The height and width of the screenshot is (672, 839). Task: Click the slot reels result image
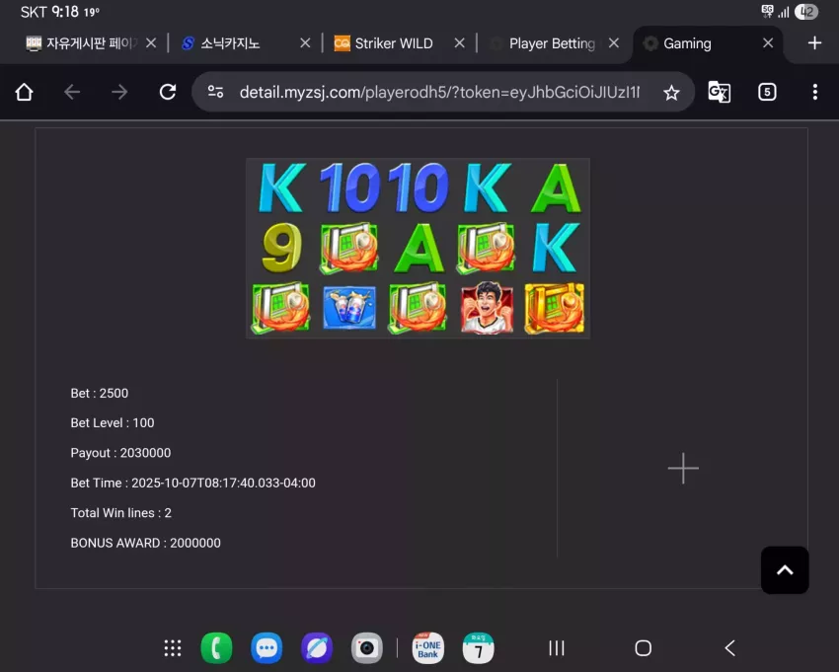pyautogui.click(x=418, y=248)
